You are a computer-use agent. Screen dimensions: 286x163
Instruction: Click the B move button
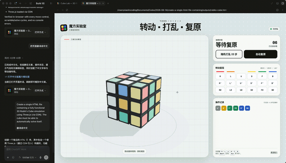273,76
